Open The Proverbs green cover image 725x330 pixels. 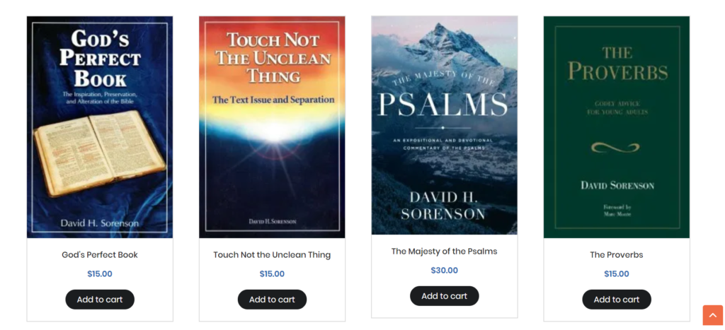coord(617,127)
